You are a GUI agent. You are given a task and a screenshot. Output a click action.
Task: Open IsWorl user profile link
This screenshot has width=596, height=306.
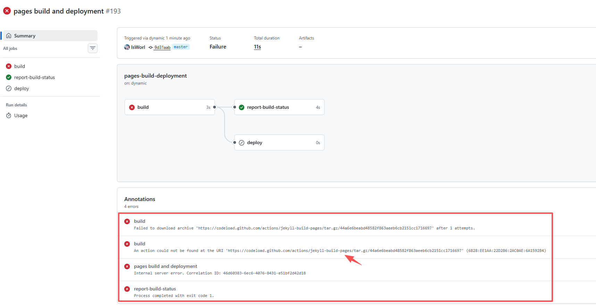(x=138, y=47)
